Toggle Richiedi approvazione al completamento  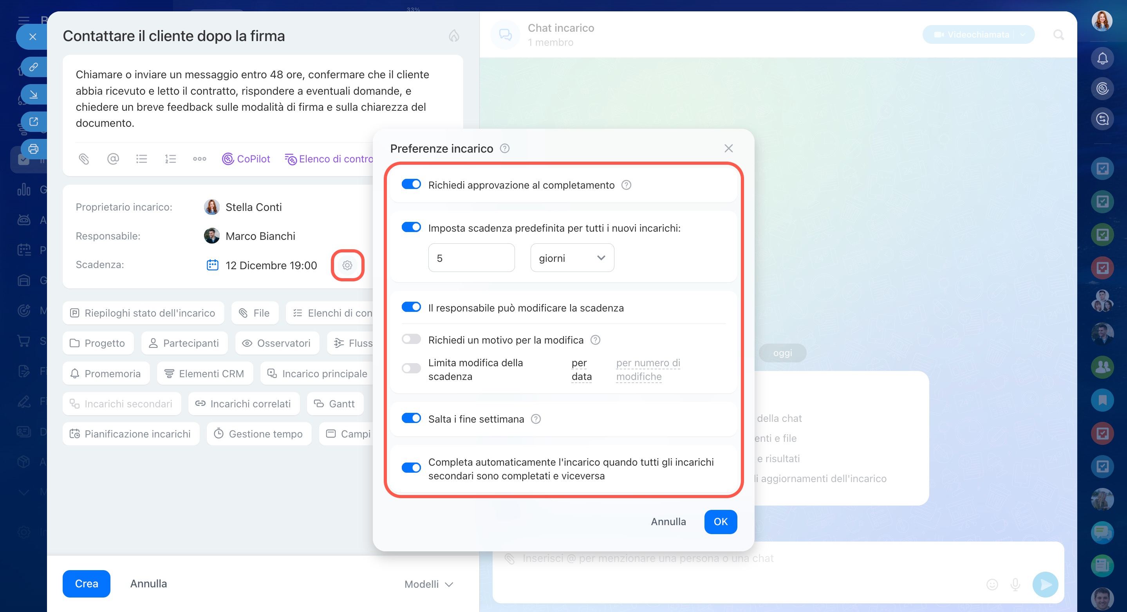[x=411, y=184]
